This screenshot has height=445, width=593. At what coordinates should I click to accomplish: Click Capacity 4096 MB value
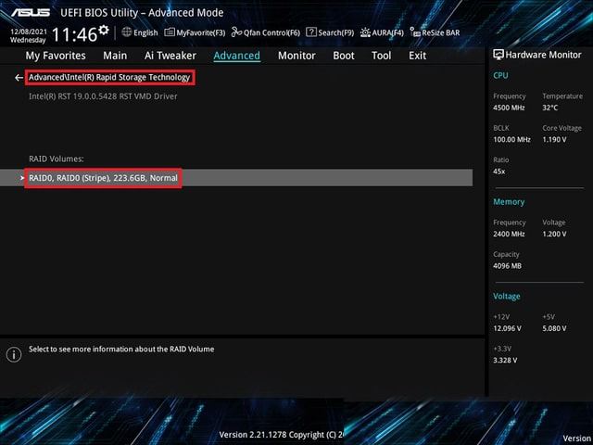(507, 266)
